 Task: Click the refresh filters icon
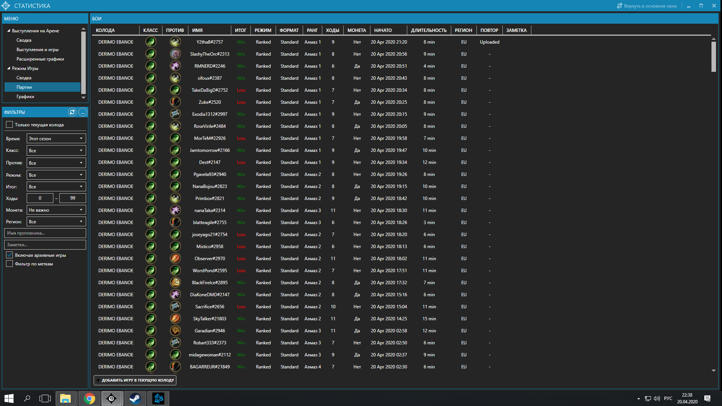tap(72, 112)
